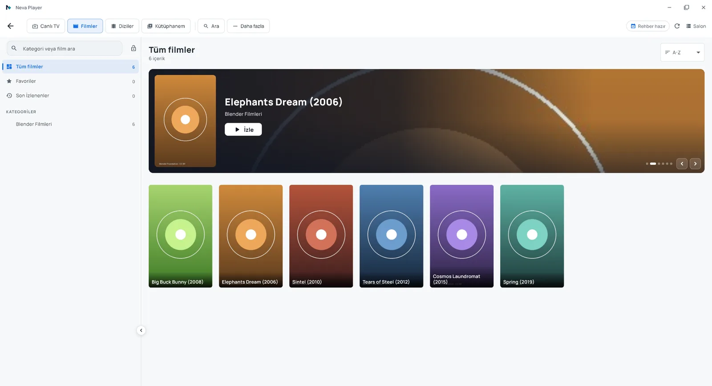
Task: Minimize the Neva Player window
Action: point(669,8)
